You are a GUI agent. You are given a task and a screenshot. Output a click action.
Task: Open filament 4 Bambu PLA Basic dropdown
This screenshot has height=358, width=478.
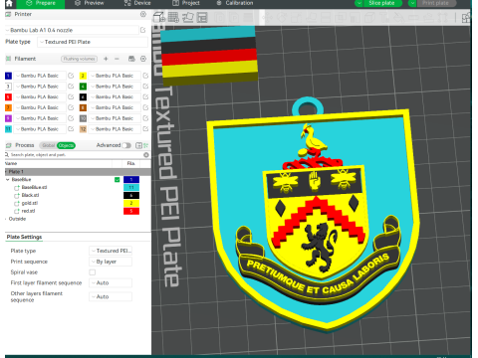[115, 87]
